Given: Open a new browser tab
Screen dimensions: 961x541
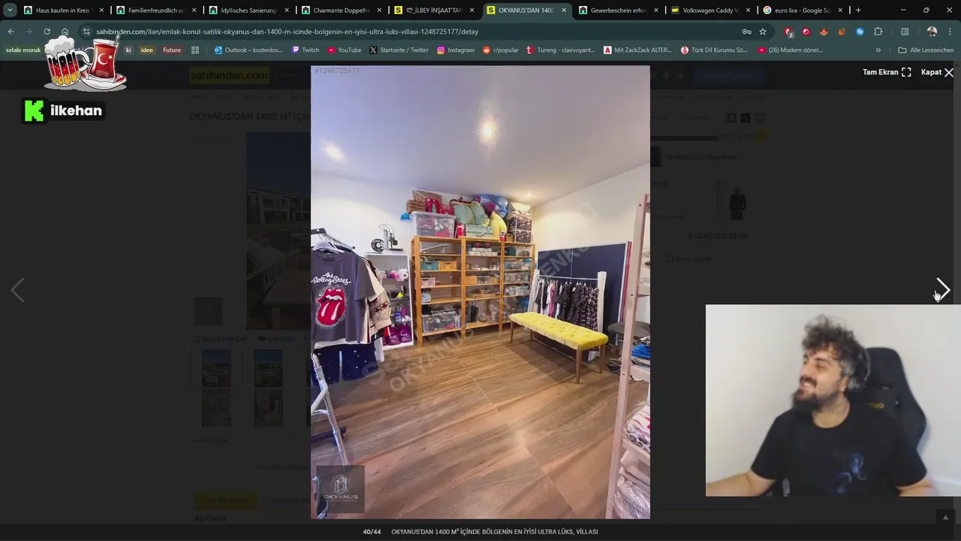Looking at the screenshot, I should 858,10.
